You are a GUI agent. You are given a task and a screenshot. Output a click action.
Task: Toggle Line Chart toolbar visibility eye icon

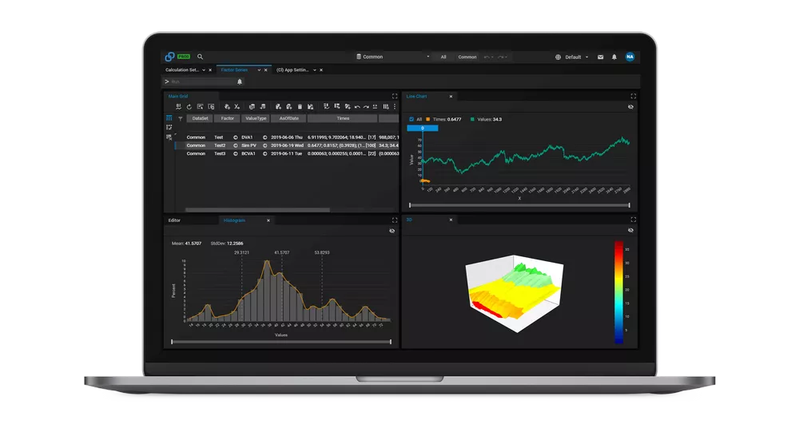(x=631, y=107)
